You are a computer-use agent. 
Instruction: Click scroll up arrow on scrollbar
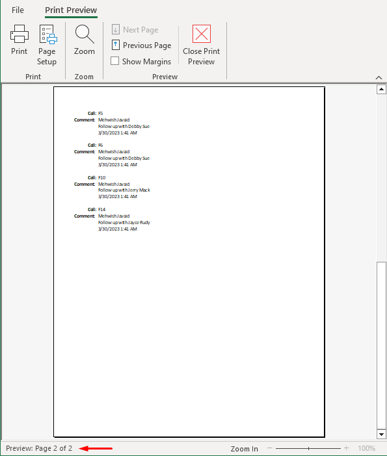point(381,89)
